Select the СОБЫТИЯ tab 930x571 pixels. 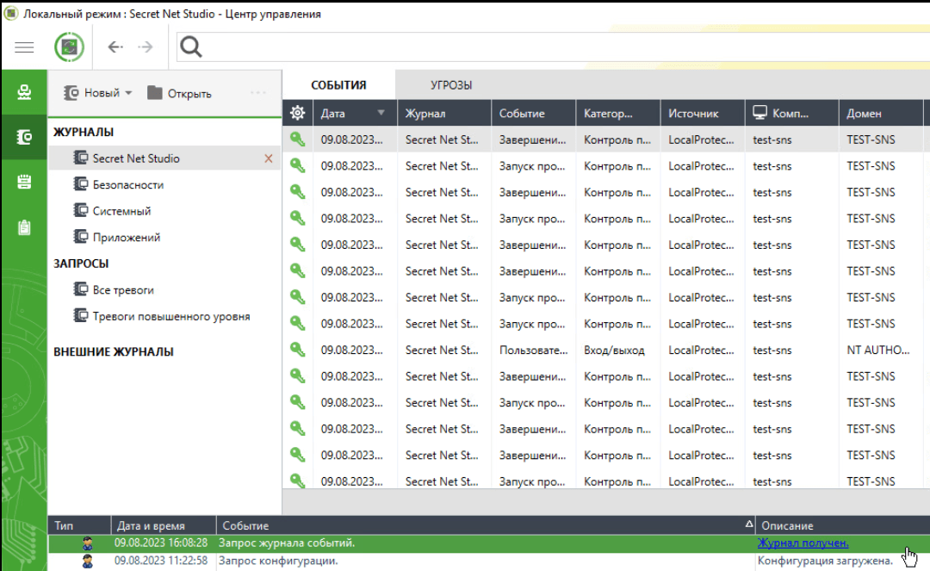[338, 85]
